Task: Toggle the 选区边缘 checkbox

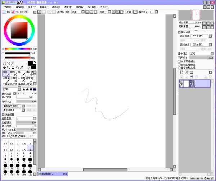Action: [x=58, y=12]
